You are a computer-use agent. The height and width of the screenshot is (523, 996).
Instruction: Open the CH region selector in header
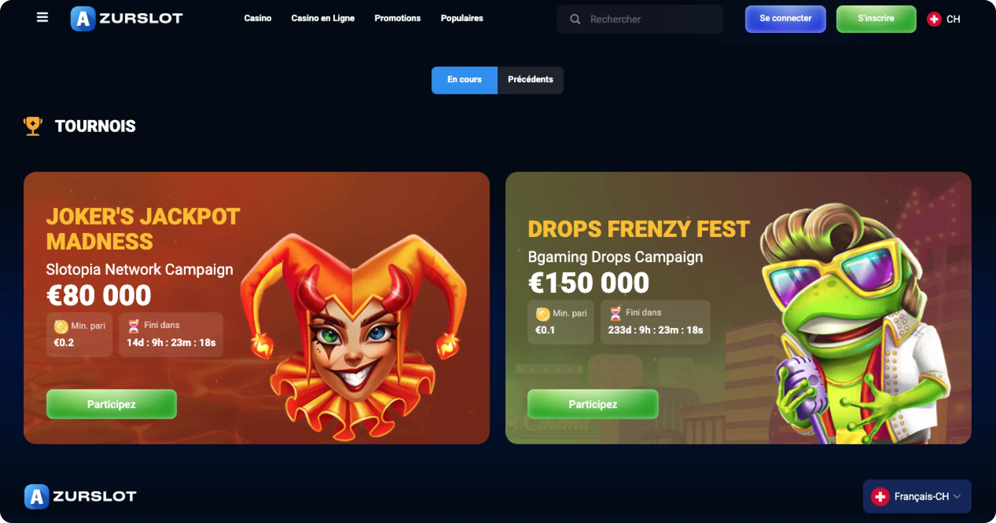click(944, 19)
